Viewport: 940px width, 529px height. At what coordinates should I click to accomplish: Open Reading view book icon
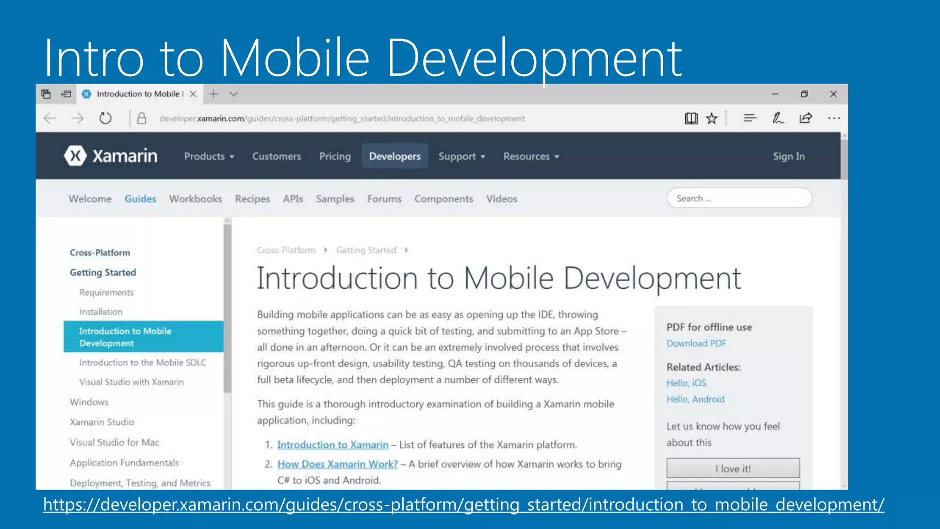coord(691,118)
